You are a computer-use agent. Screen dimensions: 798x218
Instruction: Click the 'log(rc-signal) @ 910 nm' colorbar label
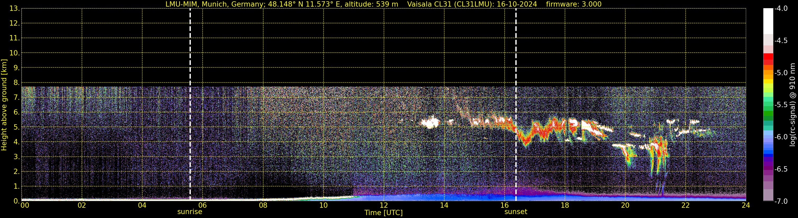pos(793,105)
